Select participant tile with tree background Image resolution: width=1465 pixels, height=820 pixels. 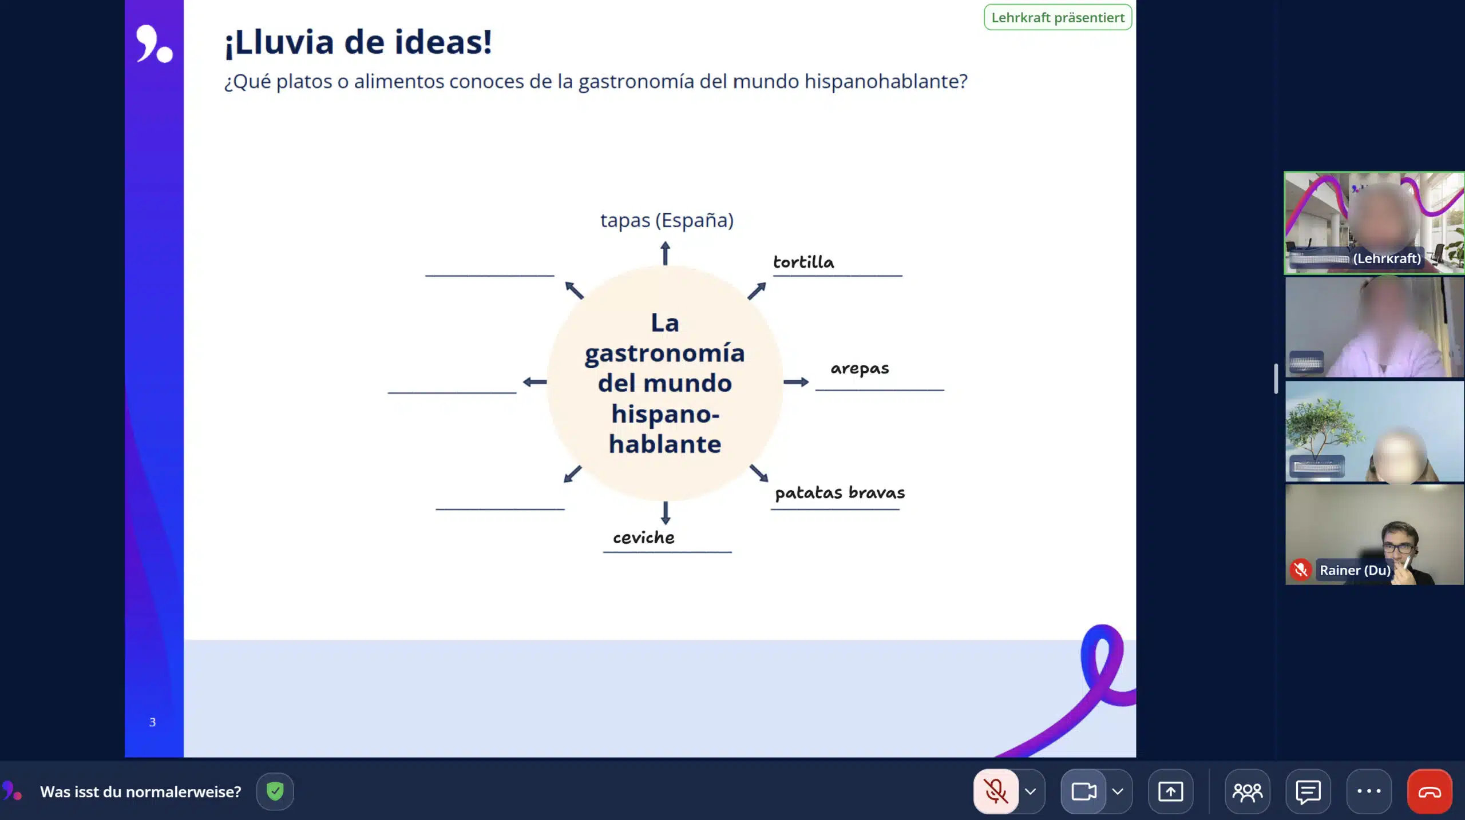click(x=1373, y=431)
